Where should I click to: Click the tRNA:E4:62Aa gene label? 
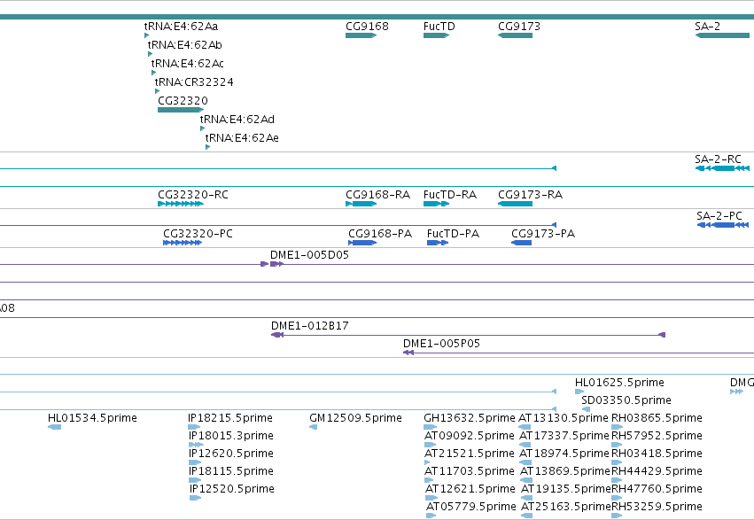point(182,27)
